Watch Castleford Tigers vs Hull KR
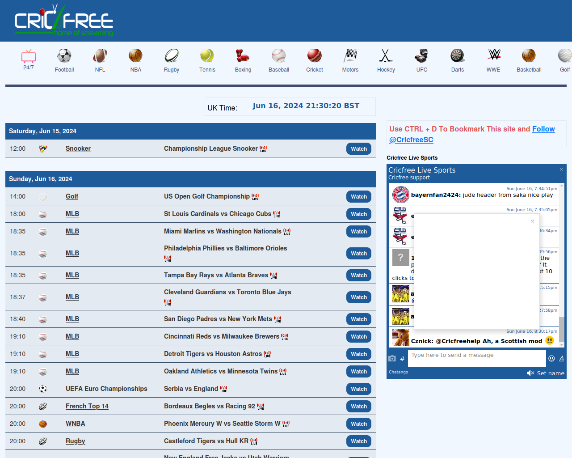This screenshot has height=458, width=572. (359, 441)
